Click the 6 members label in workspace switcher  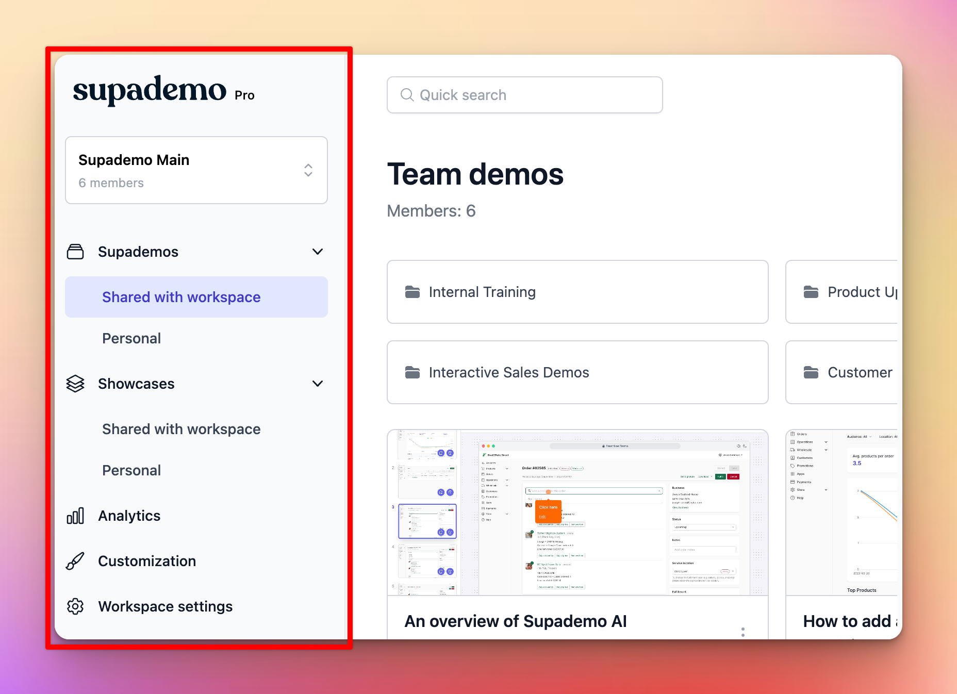click(111, 183)
